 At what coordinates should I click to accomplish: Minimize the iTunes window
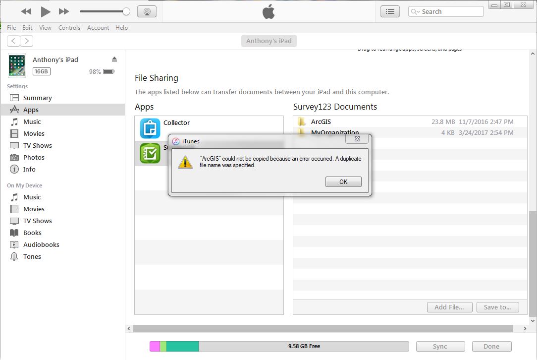(x=494, y=5)
